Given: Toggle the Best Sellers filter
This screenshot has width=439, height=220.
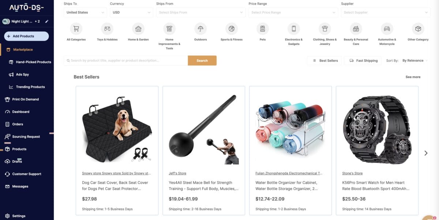Looking at the screenshot, I should pyautogui.click(x=324, y=60).
